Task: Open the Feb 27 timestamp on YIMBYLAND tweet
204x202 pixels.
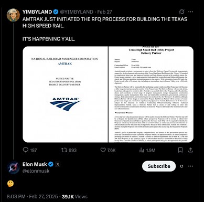Action: click(104, 12)
